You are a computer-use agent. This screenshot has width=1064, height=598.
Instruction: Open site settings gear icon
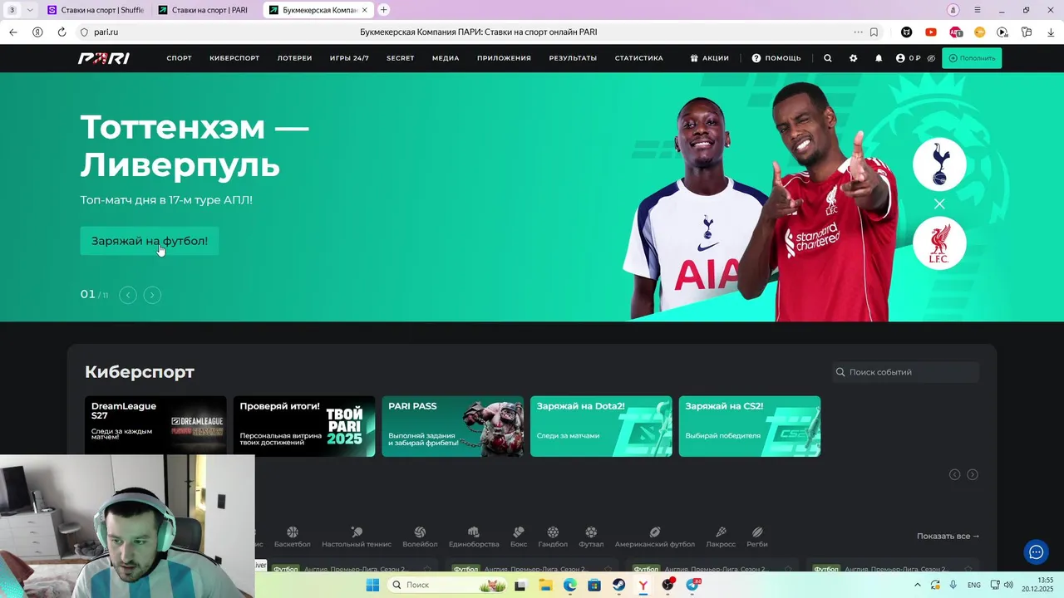853,58
